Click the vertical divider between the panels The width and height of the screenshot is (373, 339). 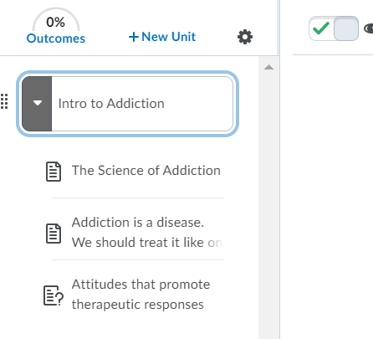pos(279,169)
